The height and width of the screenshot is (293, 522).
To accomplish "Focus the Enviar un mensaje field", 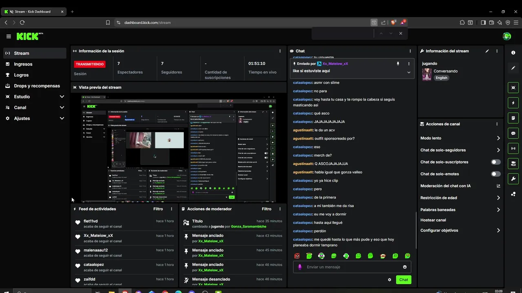I will point(352,267).
